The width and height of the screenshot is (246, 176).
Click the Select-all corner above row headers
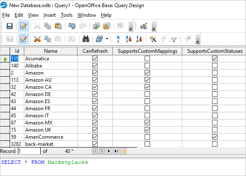5,51
